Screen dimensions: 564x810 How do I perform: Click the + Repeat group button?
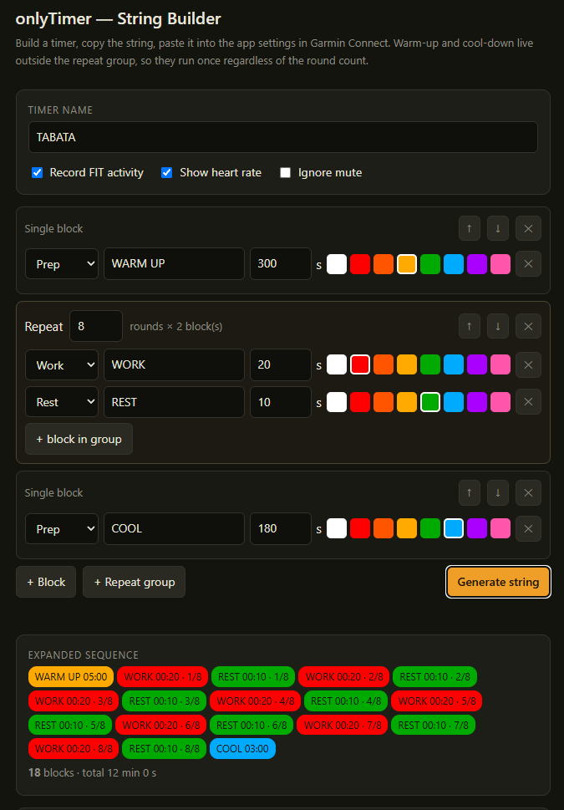coord(135,582)
